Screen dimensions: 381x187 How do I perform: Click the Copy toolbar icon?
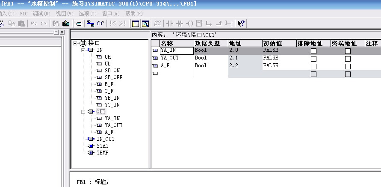(12, 23)
